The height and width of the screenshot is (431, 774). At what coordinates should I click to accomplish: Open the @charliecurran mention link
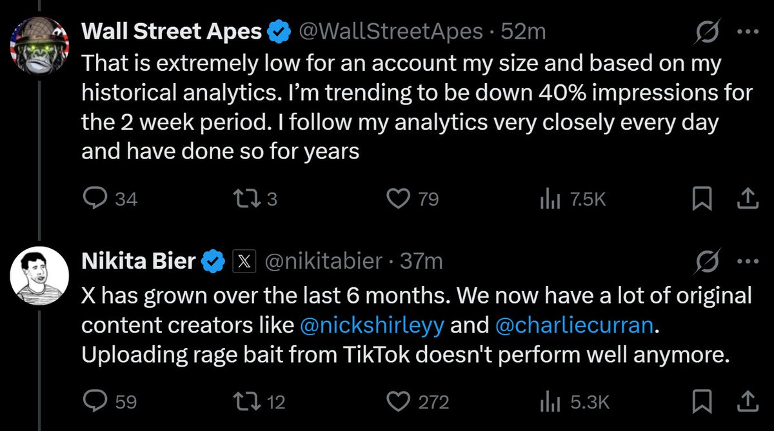tap(573, 325)
